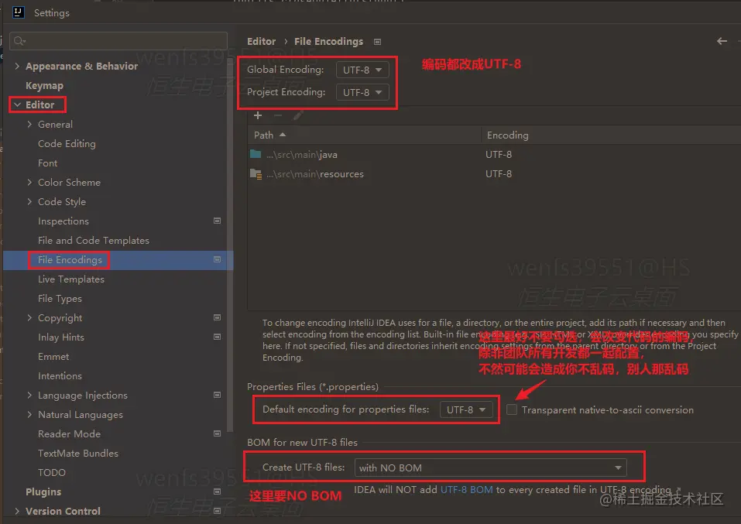Click the Path column sort arrow
Viewport: 741px width, 524px height.
point(283,135)
